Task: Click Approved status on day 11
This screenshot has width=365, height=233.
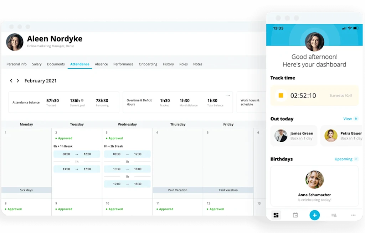Action: click(x=165, y=209)
